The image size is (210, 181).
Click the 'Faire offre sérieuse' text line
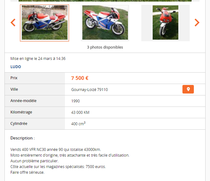[x=27, y=172]
